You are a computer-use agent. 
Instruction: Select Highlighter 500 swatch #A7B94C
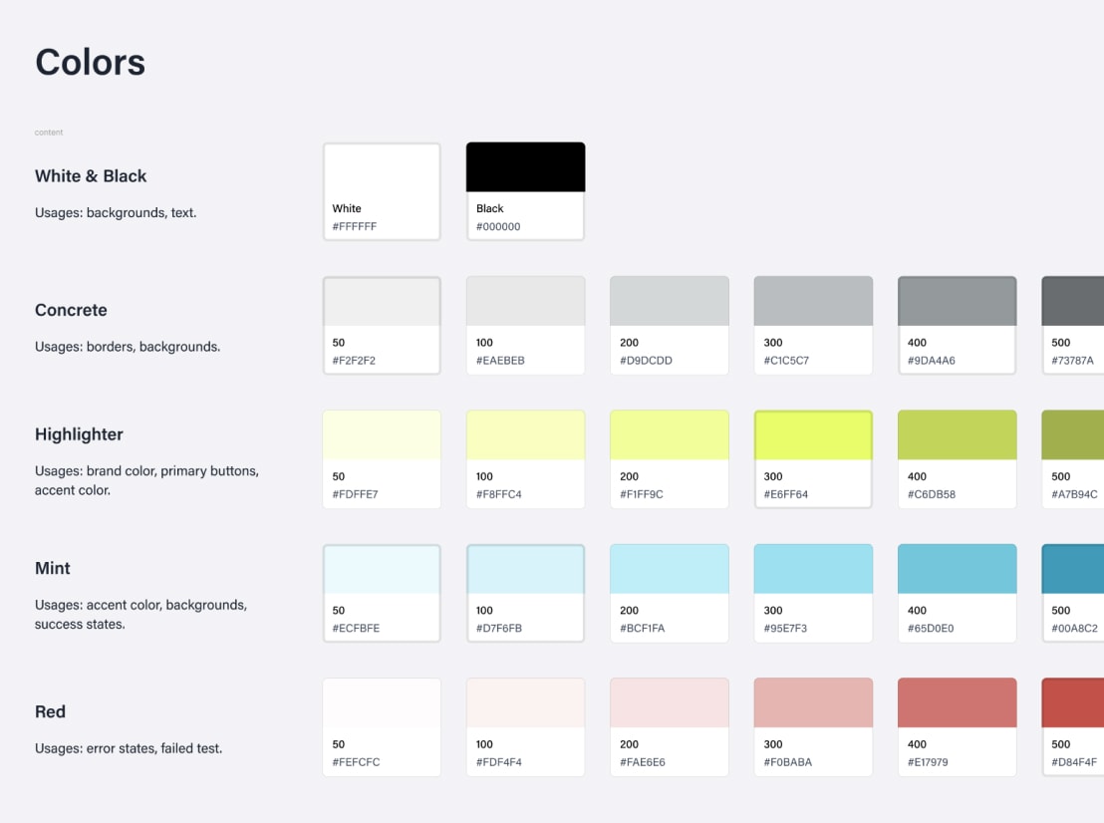1076,458
